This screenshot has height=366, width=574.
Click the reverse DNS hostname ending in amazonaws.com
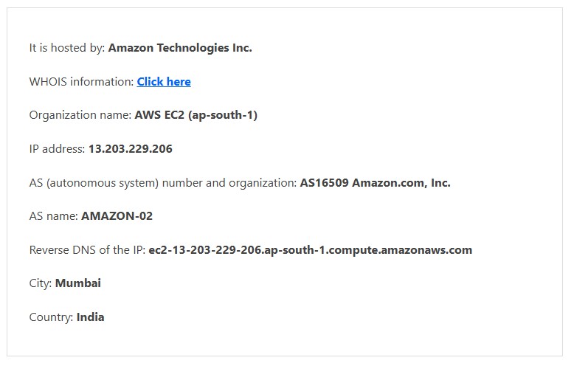coord(310,250)
